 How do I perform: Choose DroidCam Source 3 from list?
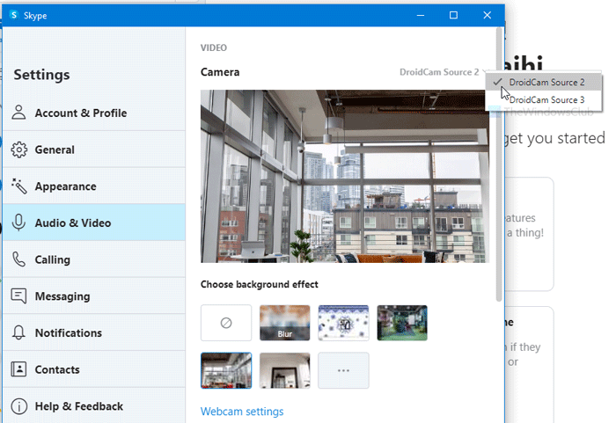coord(543,99)
